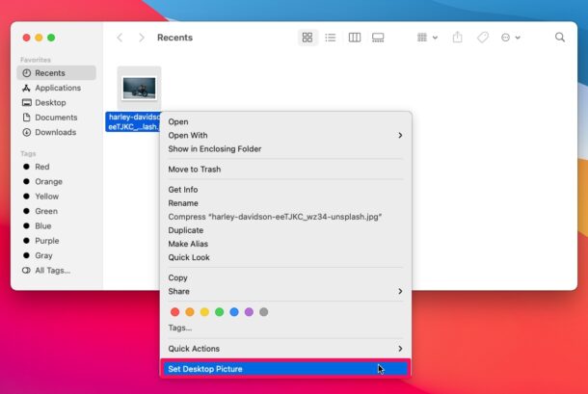This screenshot has height=394, width=588.
Task: Go back using the left chevron
Action: (120, 38)
